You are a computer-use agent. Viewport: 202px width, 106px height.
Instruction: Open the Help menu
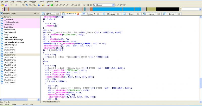[x=57, y=2]
